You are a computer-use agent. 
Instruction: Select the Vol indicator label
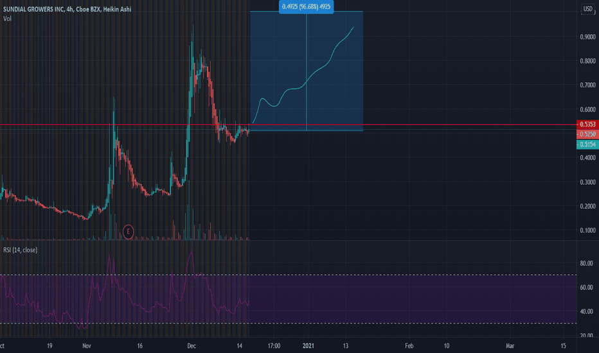tap(7, 19)
